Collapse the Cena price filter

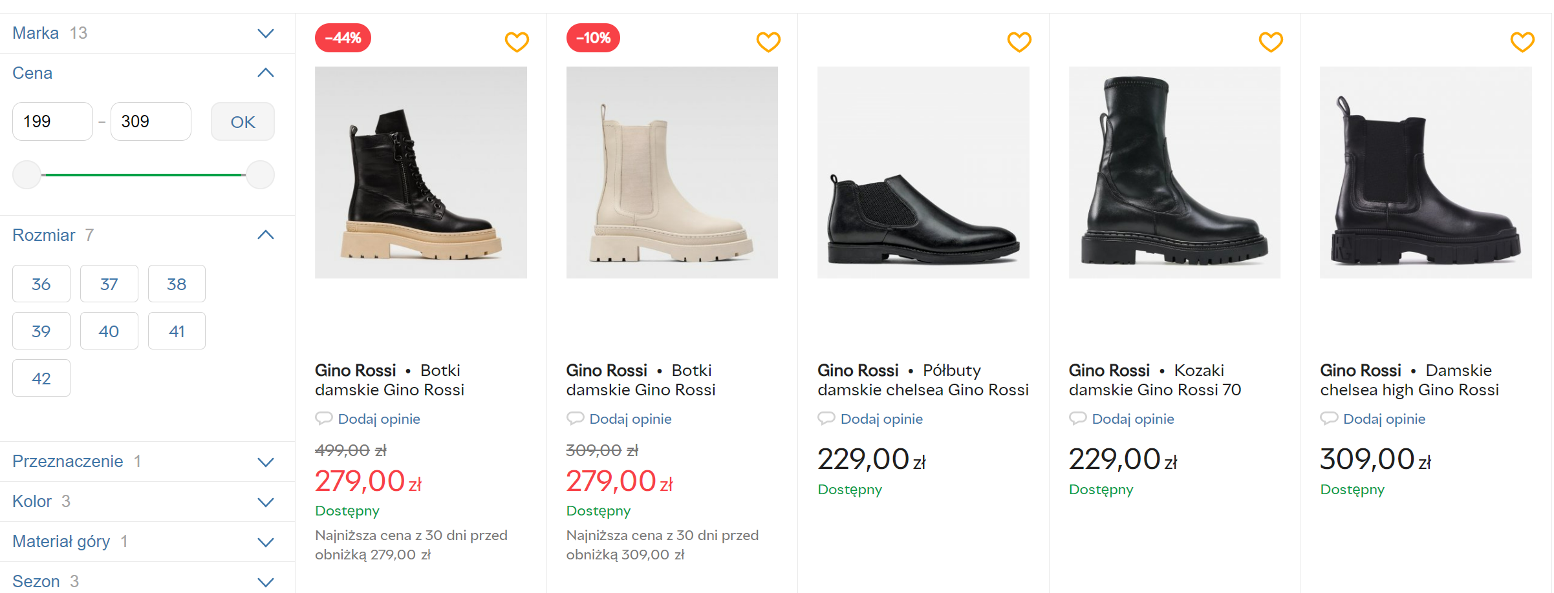pyautogui.click(x=266, y=73)
